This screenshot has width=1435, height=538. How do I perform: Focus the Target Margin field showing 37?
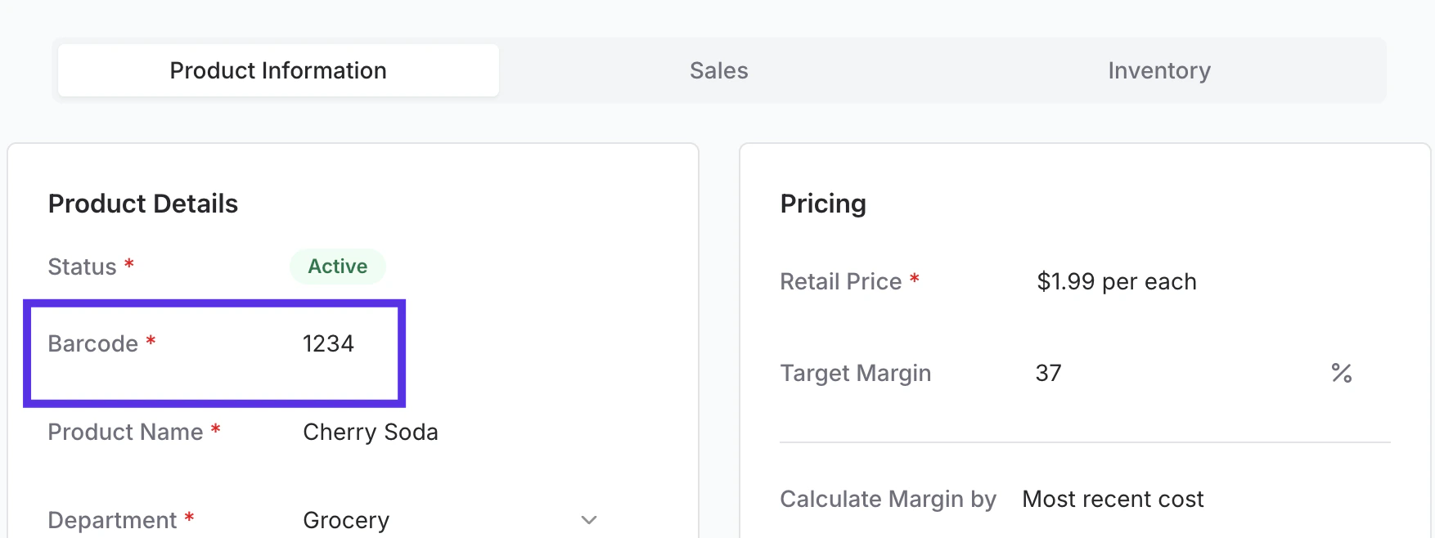1048,374
